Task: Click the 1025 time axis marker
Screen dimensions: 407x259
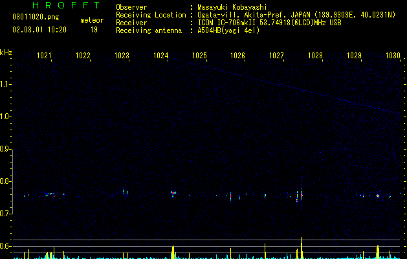Action: pyautogui.click(x=199, y=56)
